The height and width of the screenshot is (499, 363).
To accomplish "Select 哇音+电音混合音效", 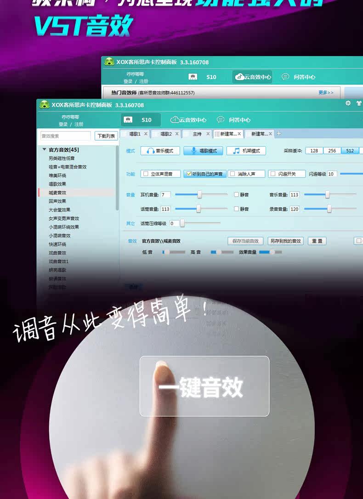I will 68,167.
